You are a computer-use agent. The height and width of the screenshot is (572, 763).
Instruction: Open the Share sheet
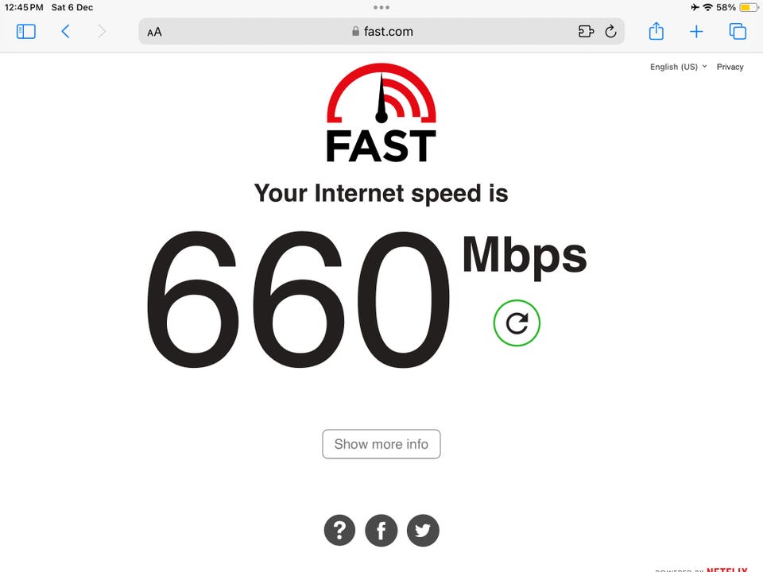point(656,31)
